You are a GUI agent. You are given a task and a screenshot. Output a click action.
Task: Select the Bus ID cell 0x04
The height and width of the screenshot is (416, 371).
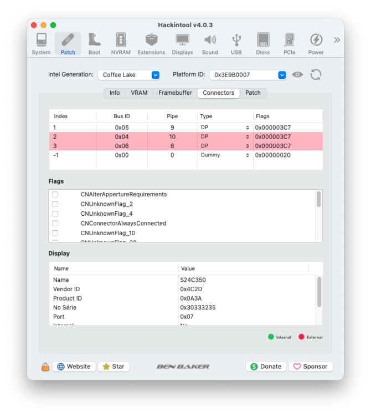click(122, 136)
